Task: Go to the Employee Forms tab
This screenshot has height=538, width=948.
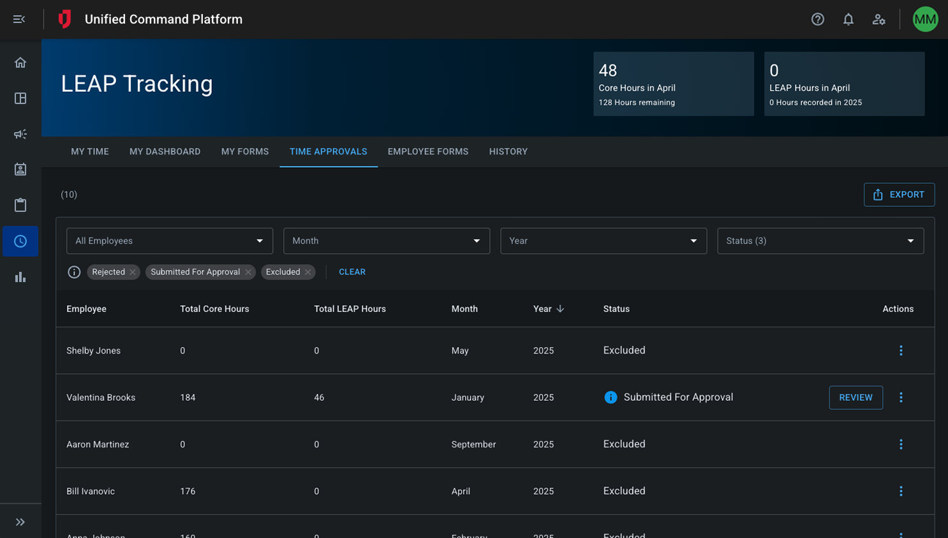Action: pyautogui.click(x=427, y=152)
